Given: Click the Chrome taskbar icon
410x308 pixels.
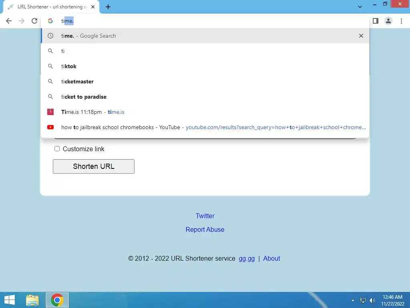Looking at the screenshot, I should click(x=57, y=300).
